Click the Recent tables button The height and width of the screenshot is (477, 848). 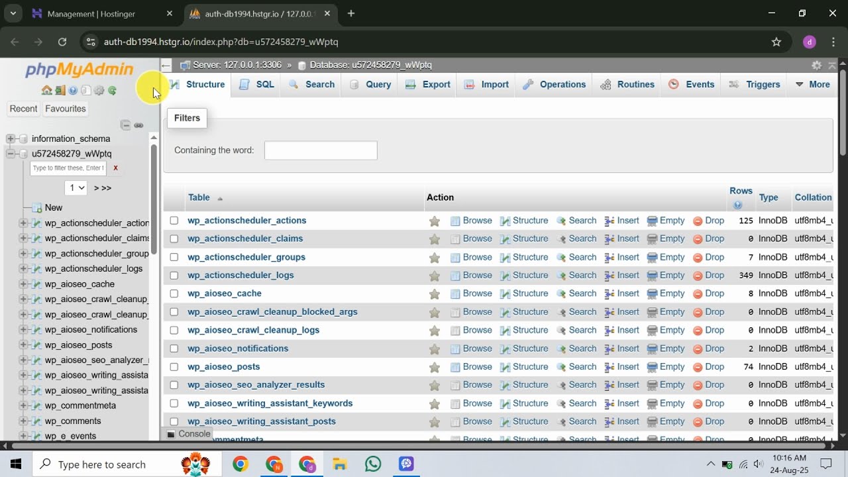(x=24, y=109)
